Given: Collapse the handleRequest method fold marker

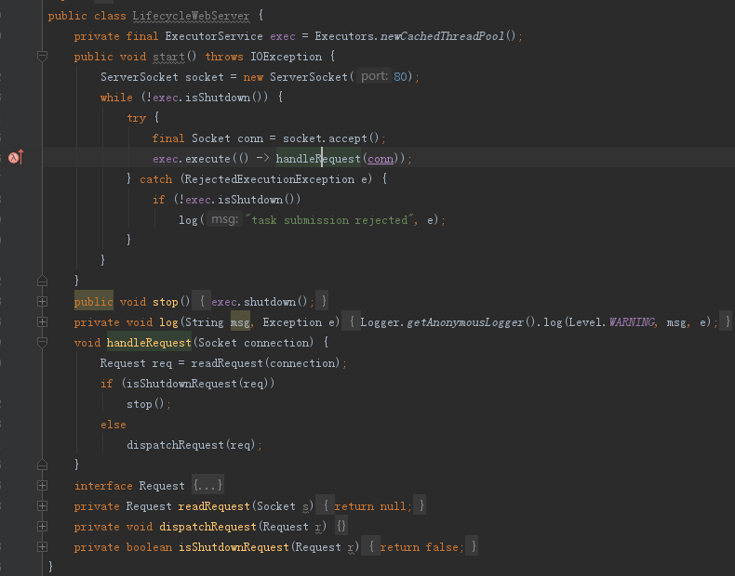Looking at the screenshot, I should coord(42,343).
